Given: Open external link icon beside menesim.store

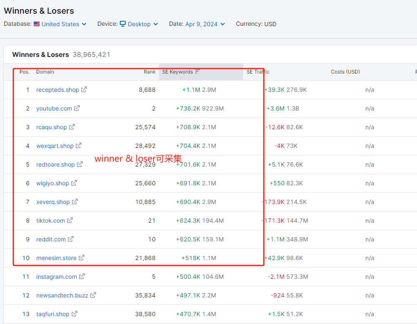Looking at the screenshot, I should 82,258.
